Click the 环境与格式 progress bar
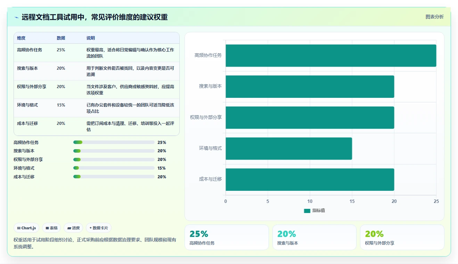Image resolution: width=458 pixels, height=264 pixels. coord(114,168)
